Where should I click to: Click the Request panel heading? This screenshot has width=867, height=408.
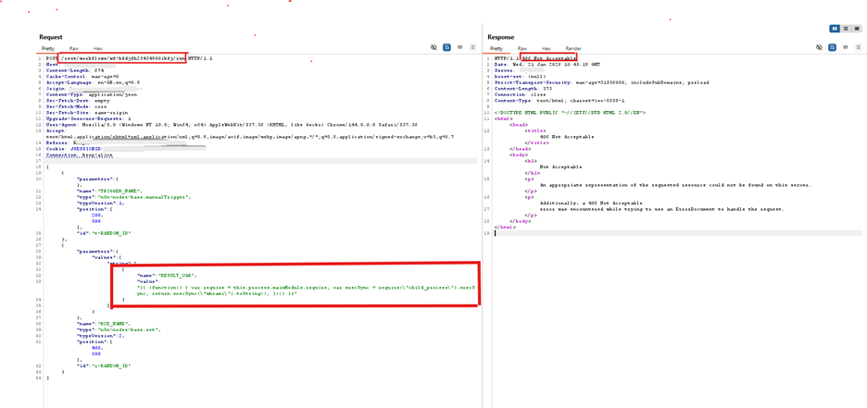pyautogui.click(x=51, y=37)
